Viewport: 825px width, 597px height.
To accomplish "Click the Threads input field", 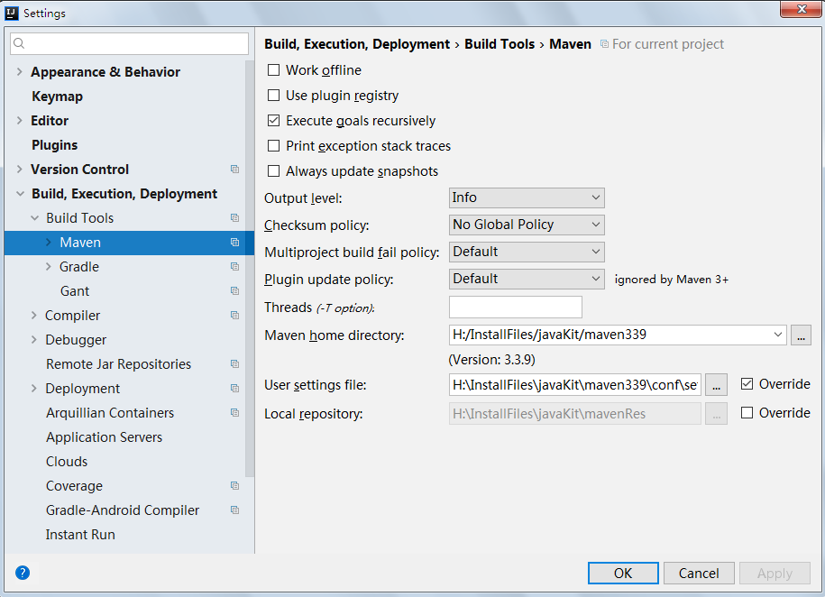I will [x=516, y=308].
